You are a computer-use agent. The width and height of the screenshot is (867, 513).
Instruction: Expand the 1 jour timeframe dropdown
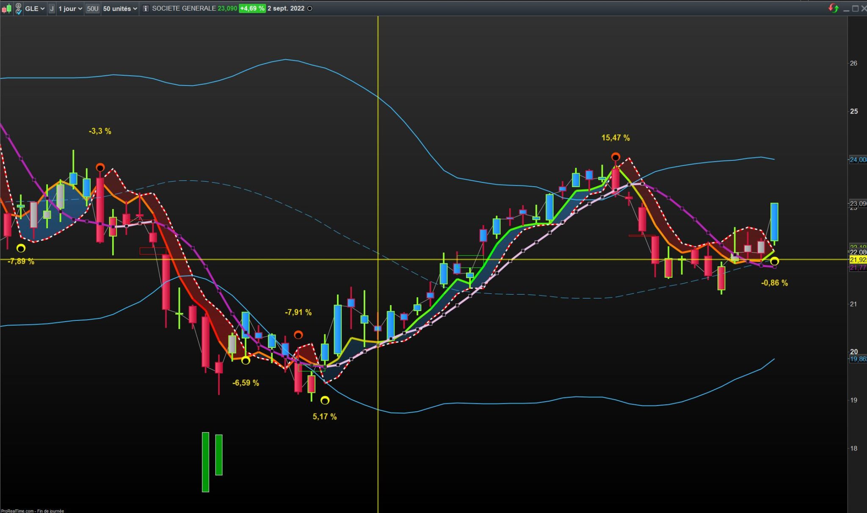click(70, 8)
